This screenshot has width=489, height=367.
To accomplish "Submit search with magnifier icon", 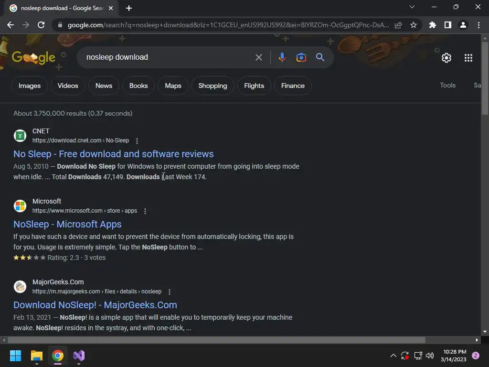I will pyautogui.click(x=320, y=57).
